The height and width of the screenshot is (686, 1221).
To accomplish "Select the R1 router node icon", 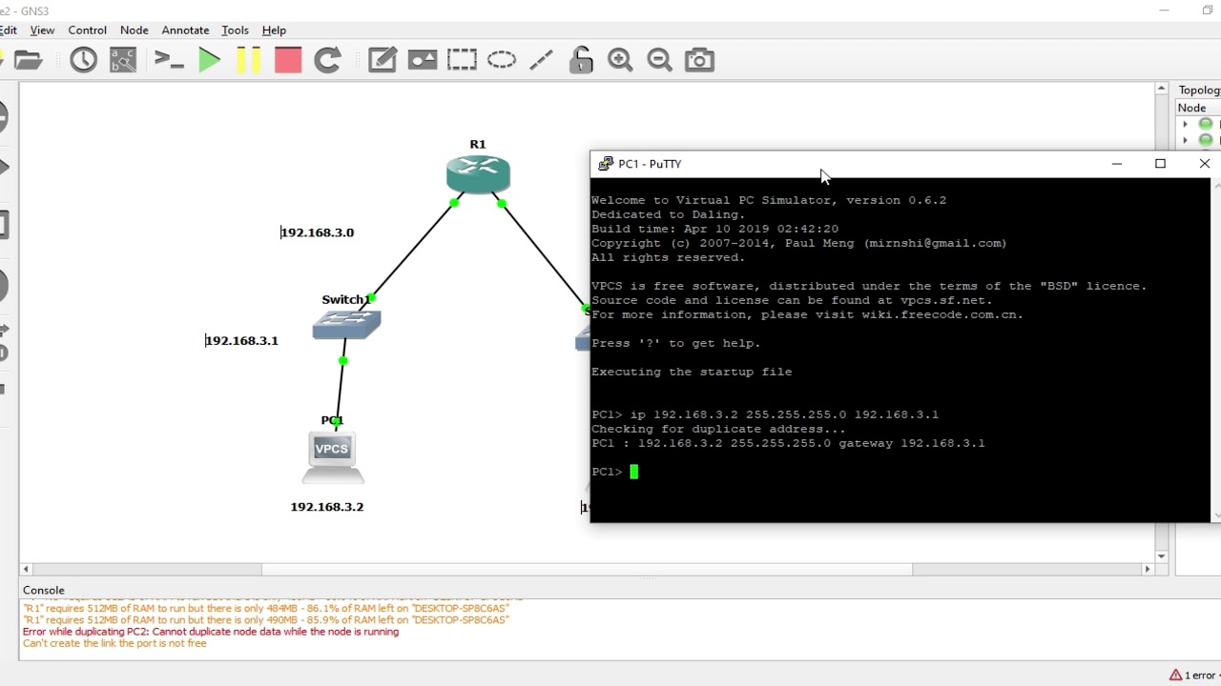I will tap(478, 174).
